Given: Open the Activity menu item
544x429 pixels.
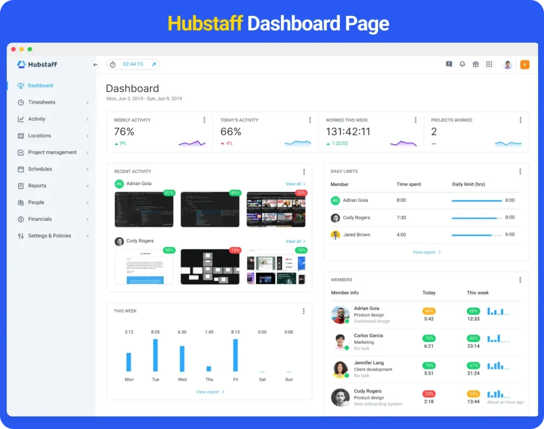Looking at the screenshot, I should point(37,119).
